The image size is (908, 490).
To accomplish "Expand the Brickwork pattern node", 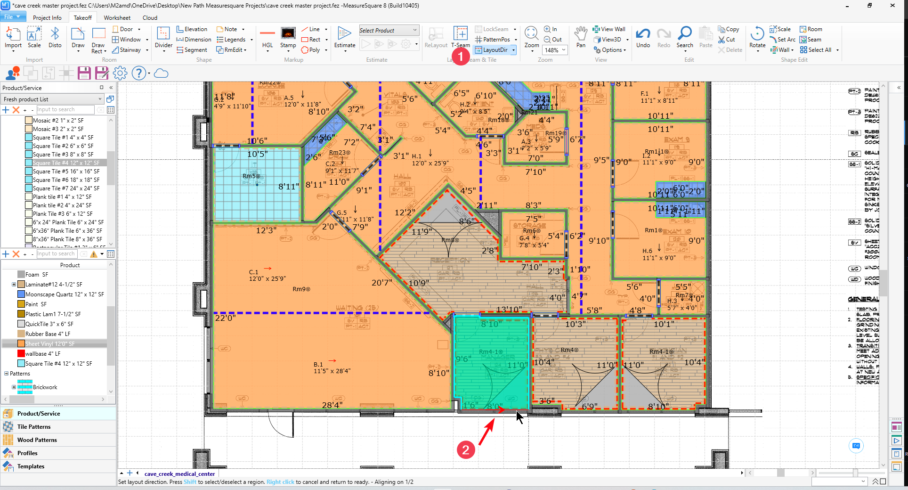I will 14,387.
